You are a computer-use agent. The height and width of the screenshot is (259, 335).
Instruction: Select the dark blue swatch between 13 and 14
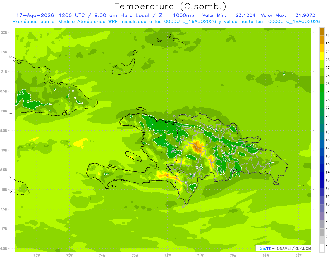tap(322, 176)
